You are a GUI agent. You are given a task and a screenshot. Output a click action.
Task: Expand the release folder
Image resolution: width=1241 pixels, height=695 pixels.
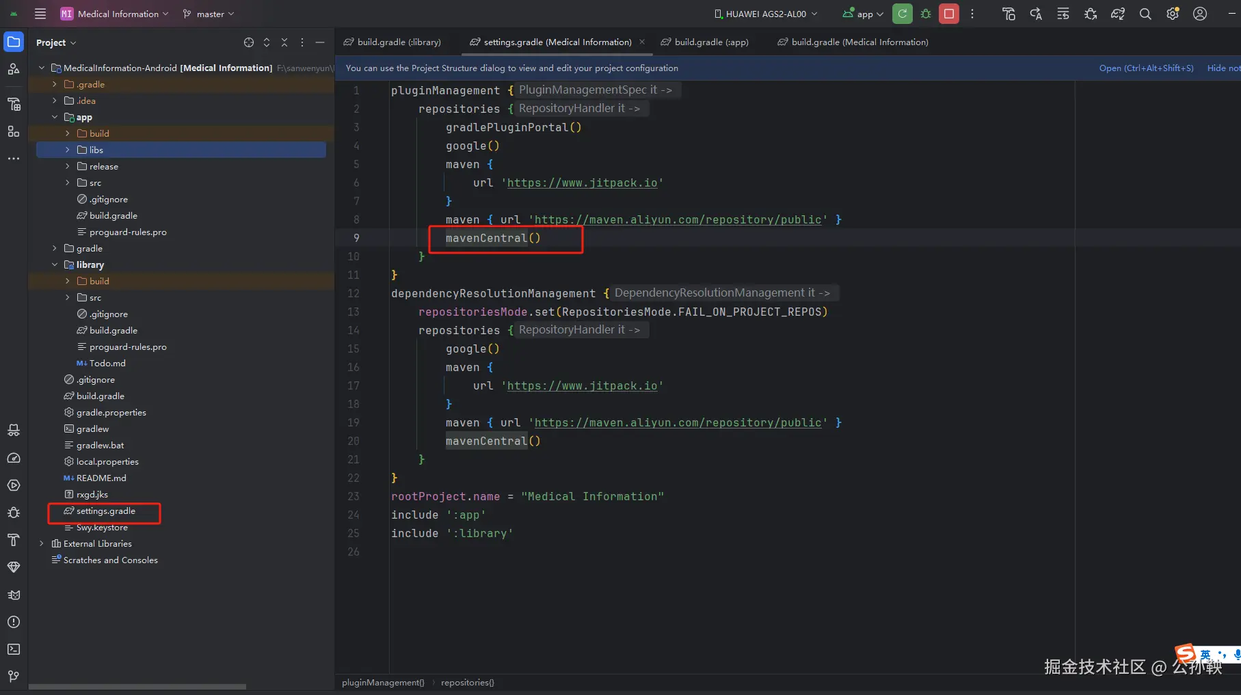67,166
